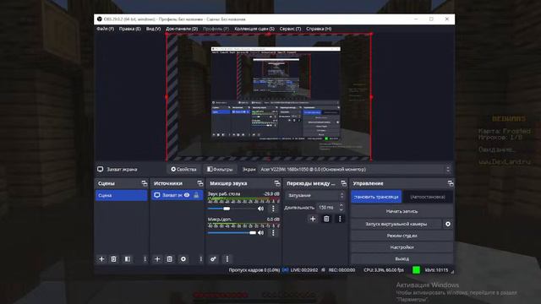This screenshot has height=304, width=541.
Task: Open Настройки from Управление panel
Action: pyautogui.click(x=402, y=247)
